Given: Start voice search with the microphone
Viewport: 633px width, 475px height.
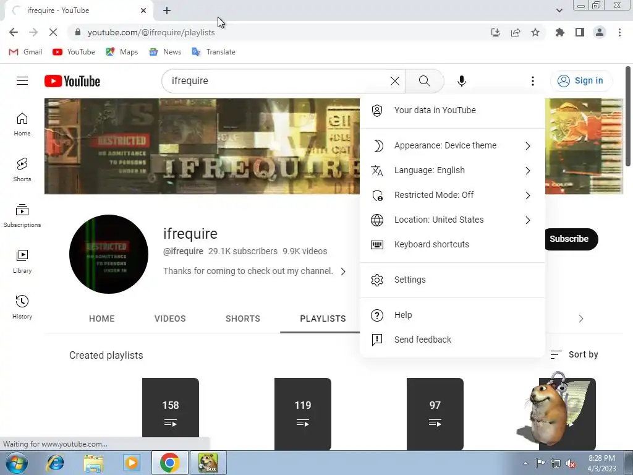Looking at the screenshot, I should coord(461,81).
